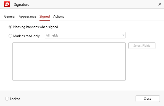This screenshot has width=164, height=106.
Task: Select the "Mark as read-only" radio button
Action: [x=10, y=36]
